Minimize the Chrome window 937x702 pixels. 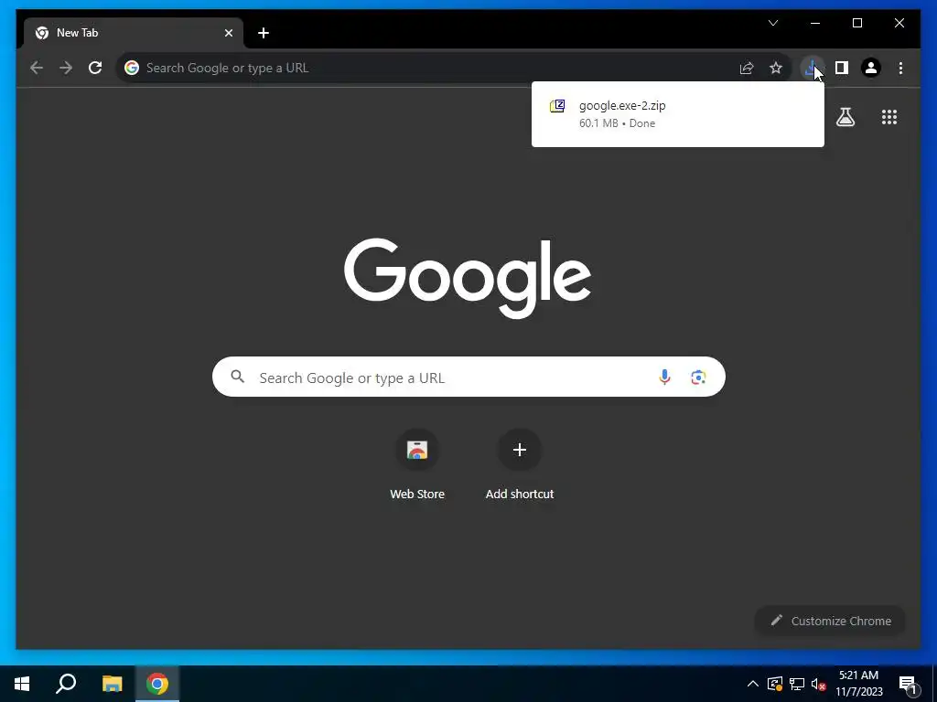pyautogui.click(x=815, y=23)
